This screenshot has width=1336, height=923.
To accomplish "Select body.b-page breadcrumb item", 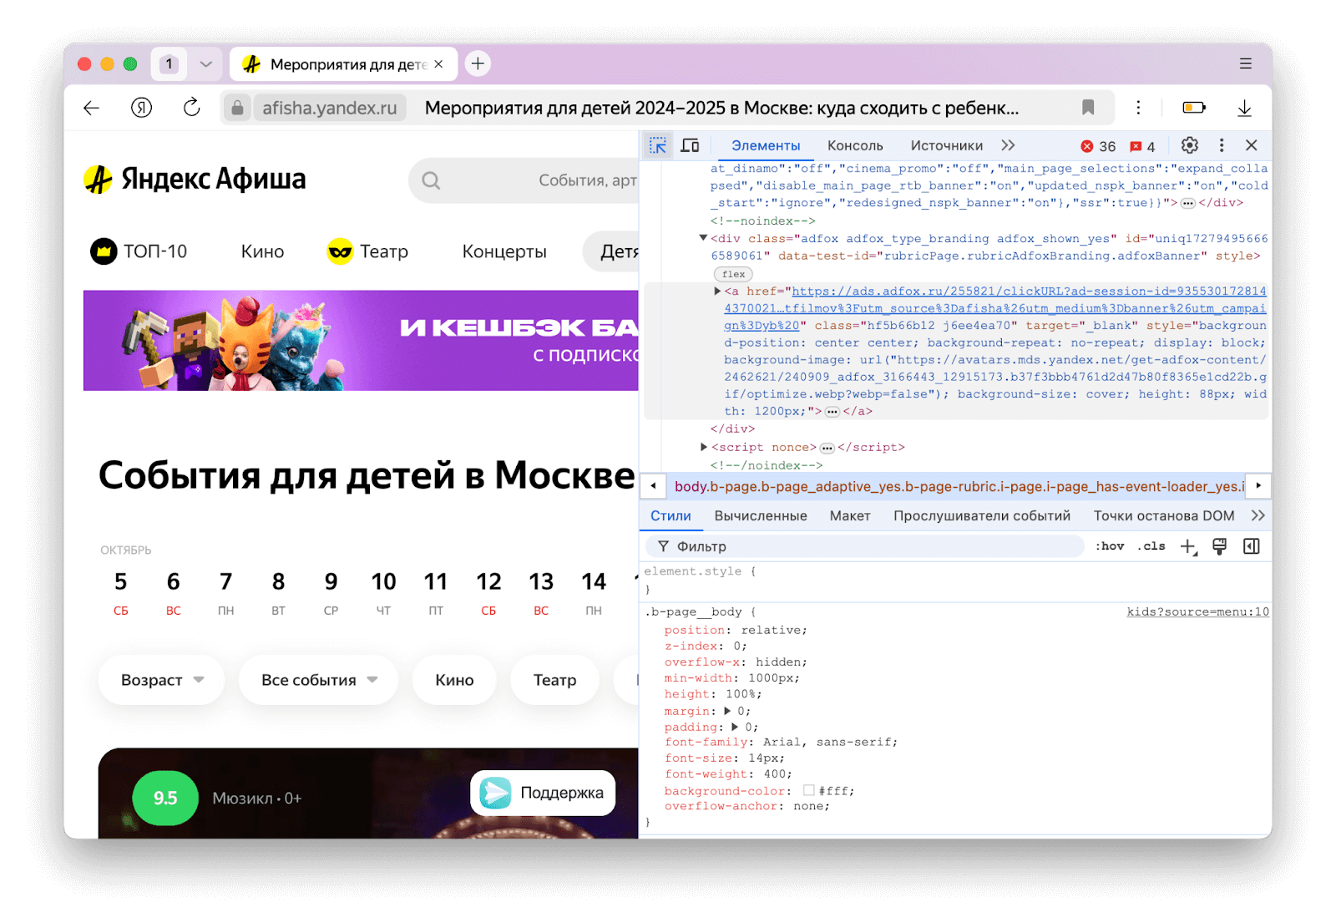I will [x=959, y=486].
